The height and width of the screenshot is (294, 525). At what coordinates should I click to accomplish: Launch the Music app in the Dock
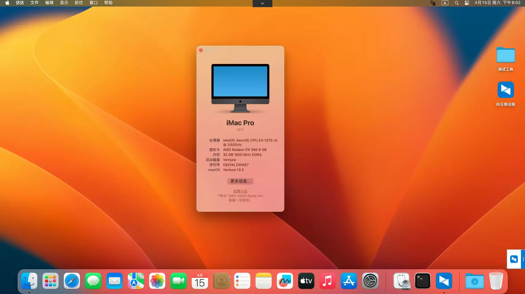pyautogui.click(x=327, y=281)
